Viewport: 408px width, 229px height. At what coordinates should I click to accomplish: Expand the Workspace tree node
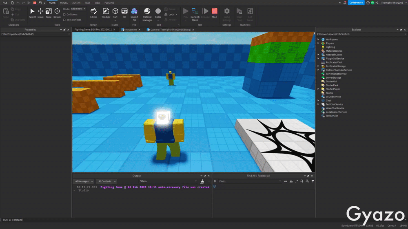pos(318,40)
